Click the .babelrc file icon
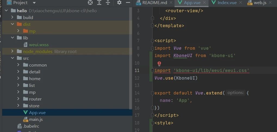The image size is (277, 132). tap(19, 126)
